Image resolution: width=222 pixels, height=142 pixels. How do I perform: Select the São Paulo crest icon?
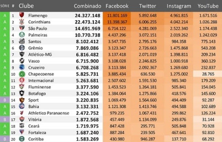[x=22, y=28]
